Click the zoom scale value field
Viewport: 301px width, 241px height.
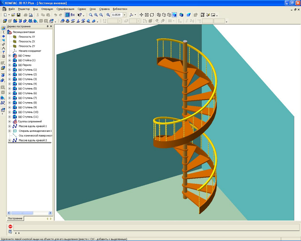tap(117, 15)
